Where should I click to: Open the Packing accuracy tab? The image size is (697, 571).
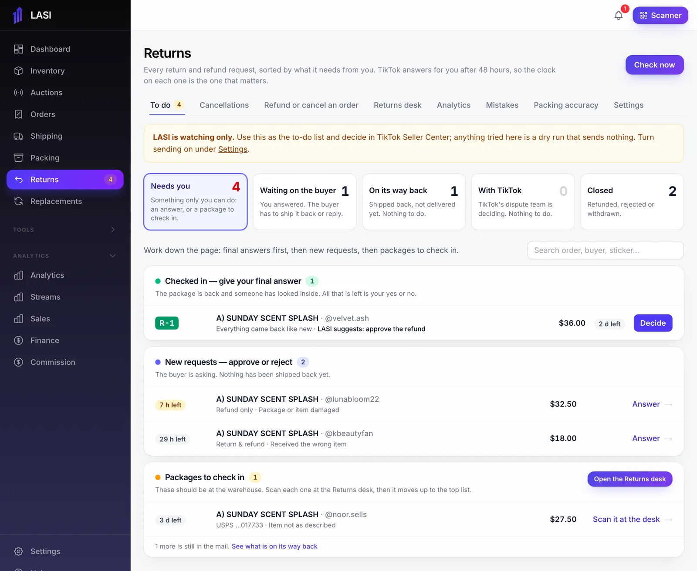tap(566, 105)
